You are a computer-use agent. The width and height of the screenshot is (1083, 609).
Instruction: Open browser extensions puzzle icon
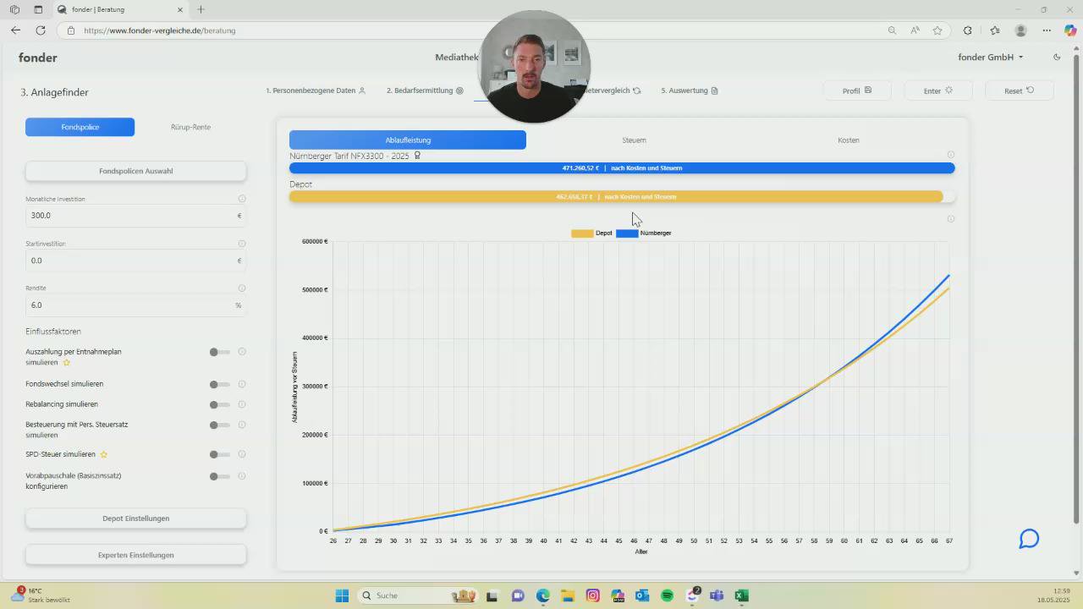[968, 30]
